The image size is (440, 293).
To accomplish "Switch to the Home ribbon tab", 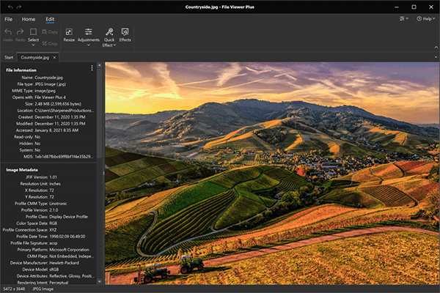I will (29, 19).
